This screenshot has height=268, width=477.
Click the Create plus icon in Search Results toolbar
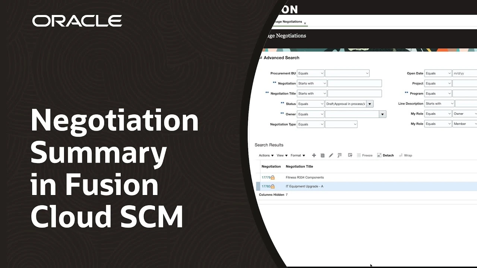coord(314,155)
